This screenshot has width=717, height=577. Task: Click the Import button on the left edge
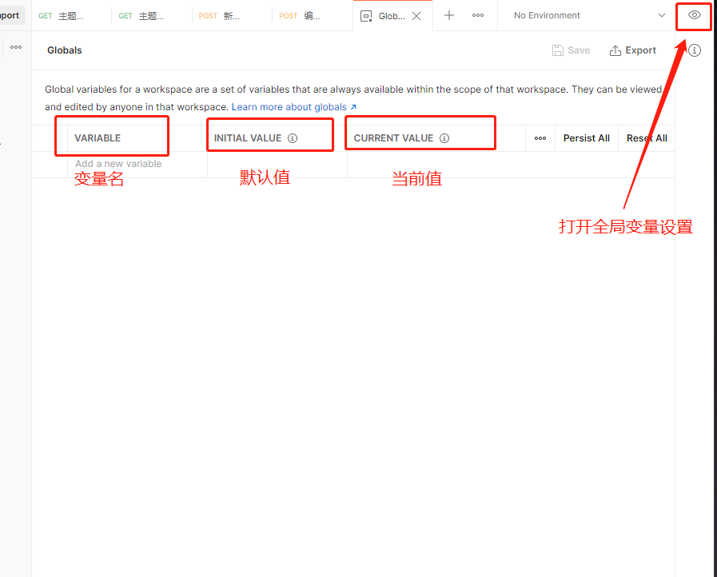(x=10, y=15)
